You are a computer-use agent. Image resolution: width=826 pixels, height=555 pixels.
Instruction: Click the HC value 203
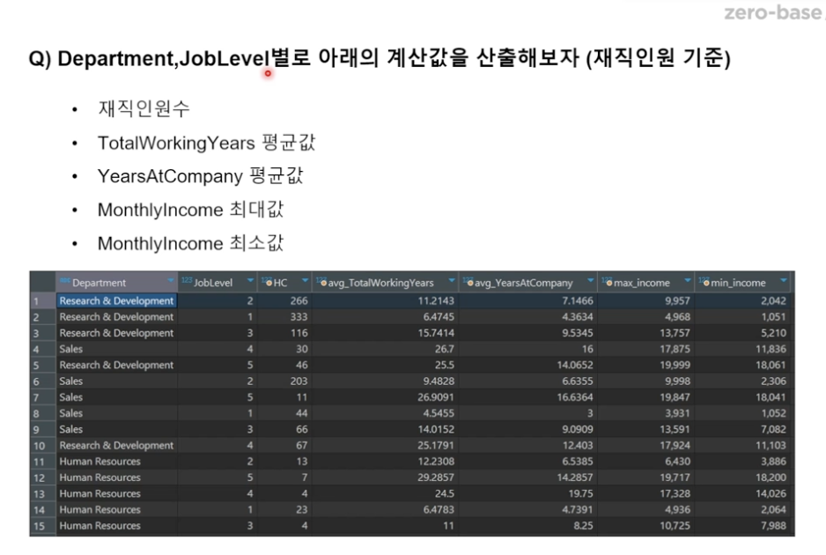pos(299,381)
